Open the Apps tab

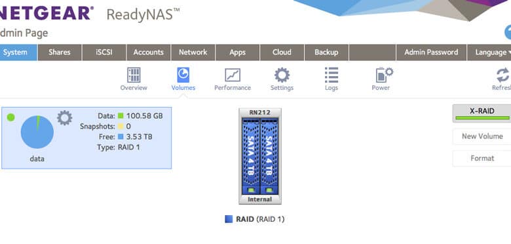[x=238, y=52]
